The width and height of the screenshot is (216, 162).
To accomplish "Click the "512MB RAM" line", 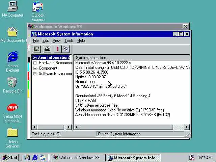I will (x=85, y=101).
